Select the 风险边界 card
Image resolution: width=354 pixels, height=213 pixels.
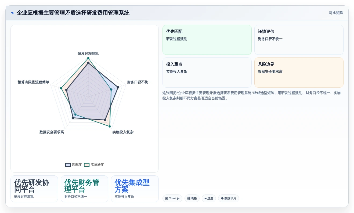click(299, 73)
